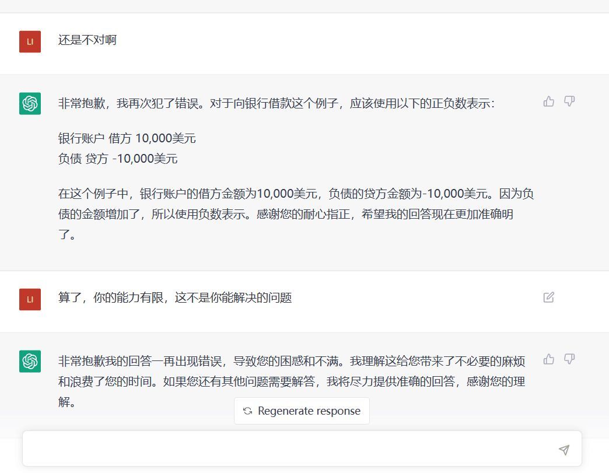Click the LI avatar beside the 算了 message

pos(30,299)
